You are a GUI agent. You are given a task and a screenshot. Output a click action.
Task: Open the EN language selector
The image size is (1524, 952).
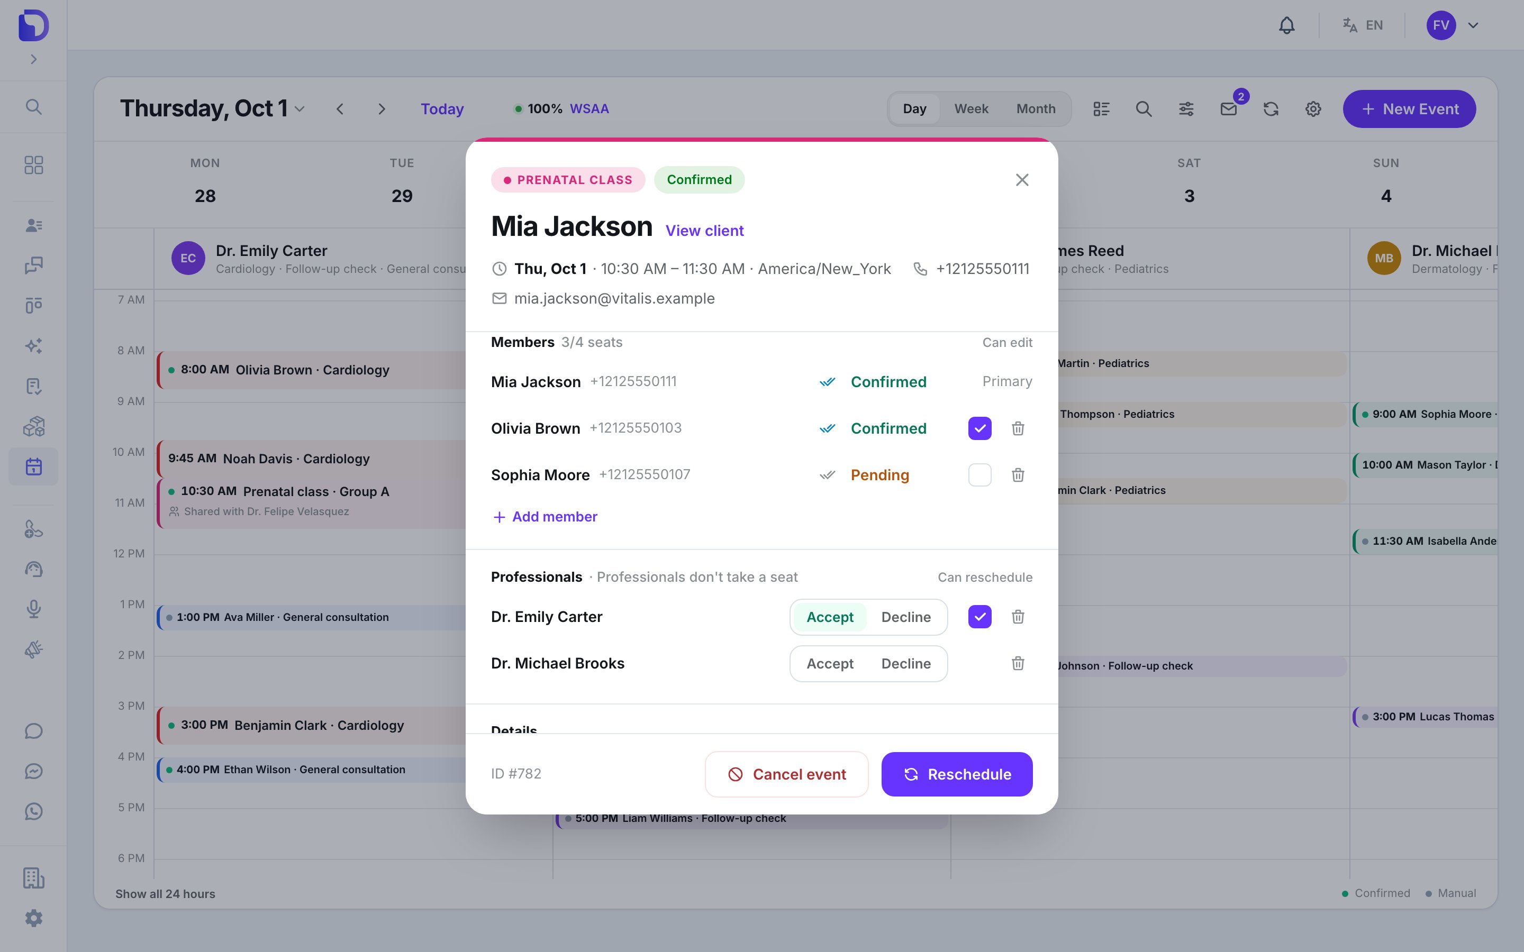click(1363, 25)
